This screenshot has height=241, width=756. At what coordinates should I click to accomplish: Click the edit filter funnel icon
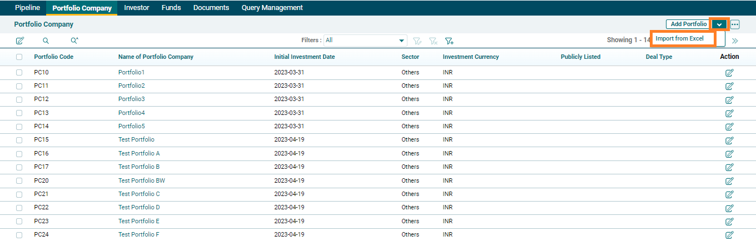pyautogui.click(x=417, y=41)
